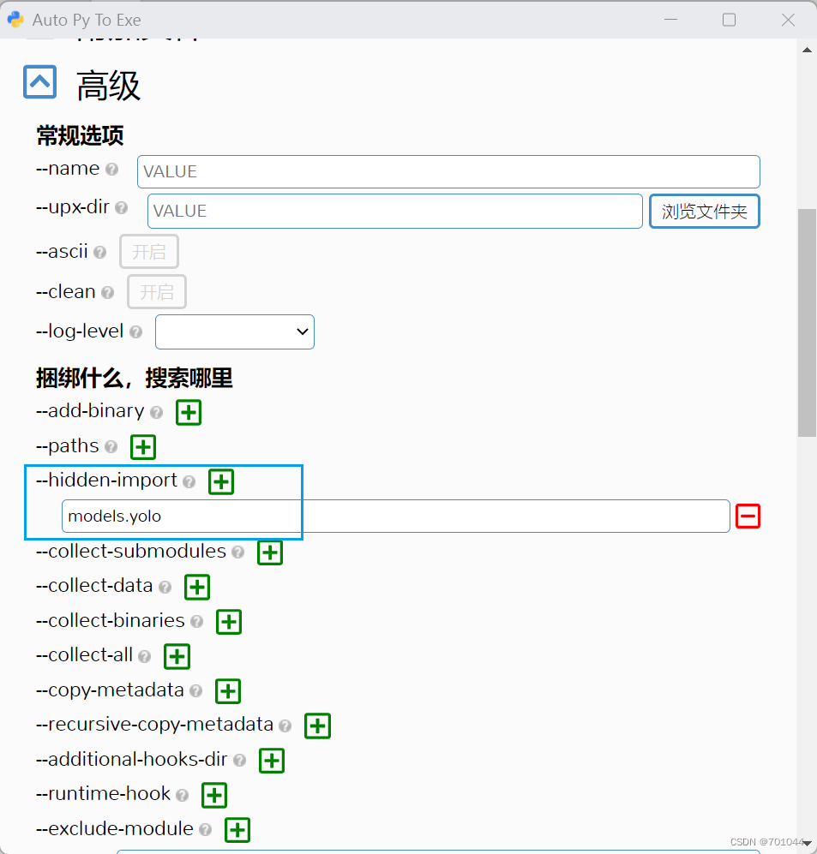Maximize the Auto Py To Exe window

tap(730, 21)
